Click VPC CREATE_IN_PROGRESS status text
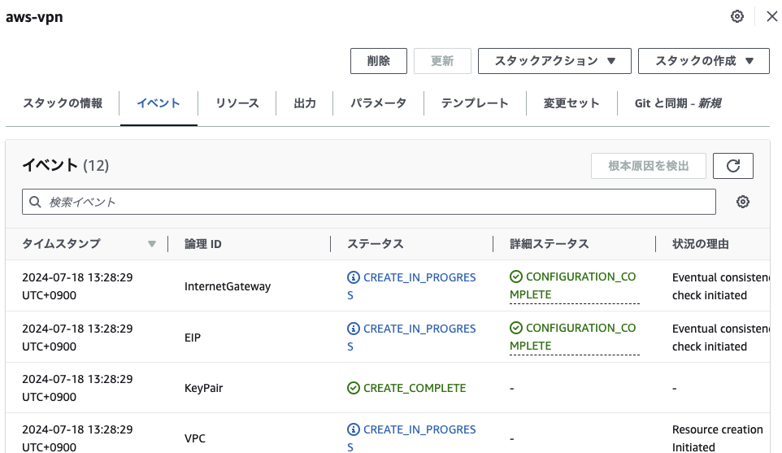The width and height of the screenshot is (782, 453). [x=411, y=438]
